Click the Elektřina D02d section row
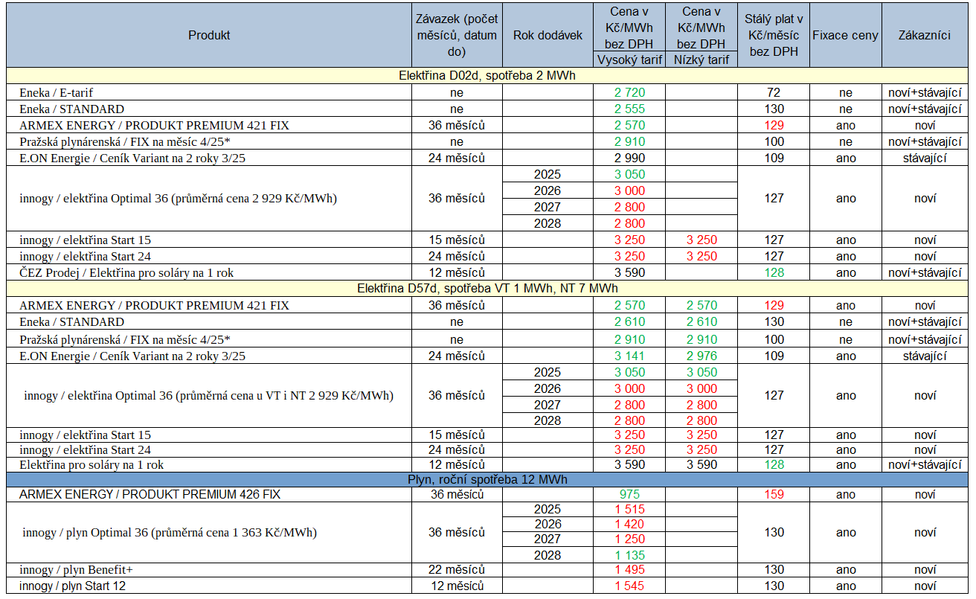The height and width of the screenshot is (599, 976). [487, 76]
